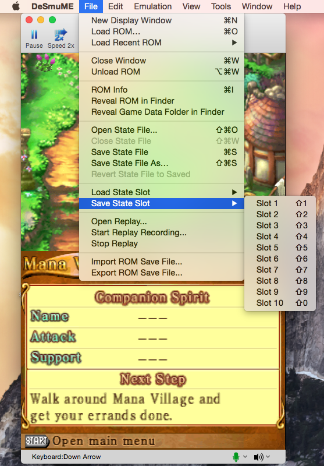Save state to Slot 4
324x466 pixels.
(x=280, y=236)
